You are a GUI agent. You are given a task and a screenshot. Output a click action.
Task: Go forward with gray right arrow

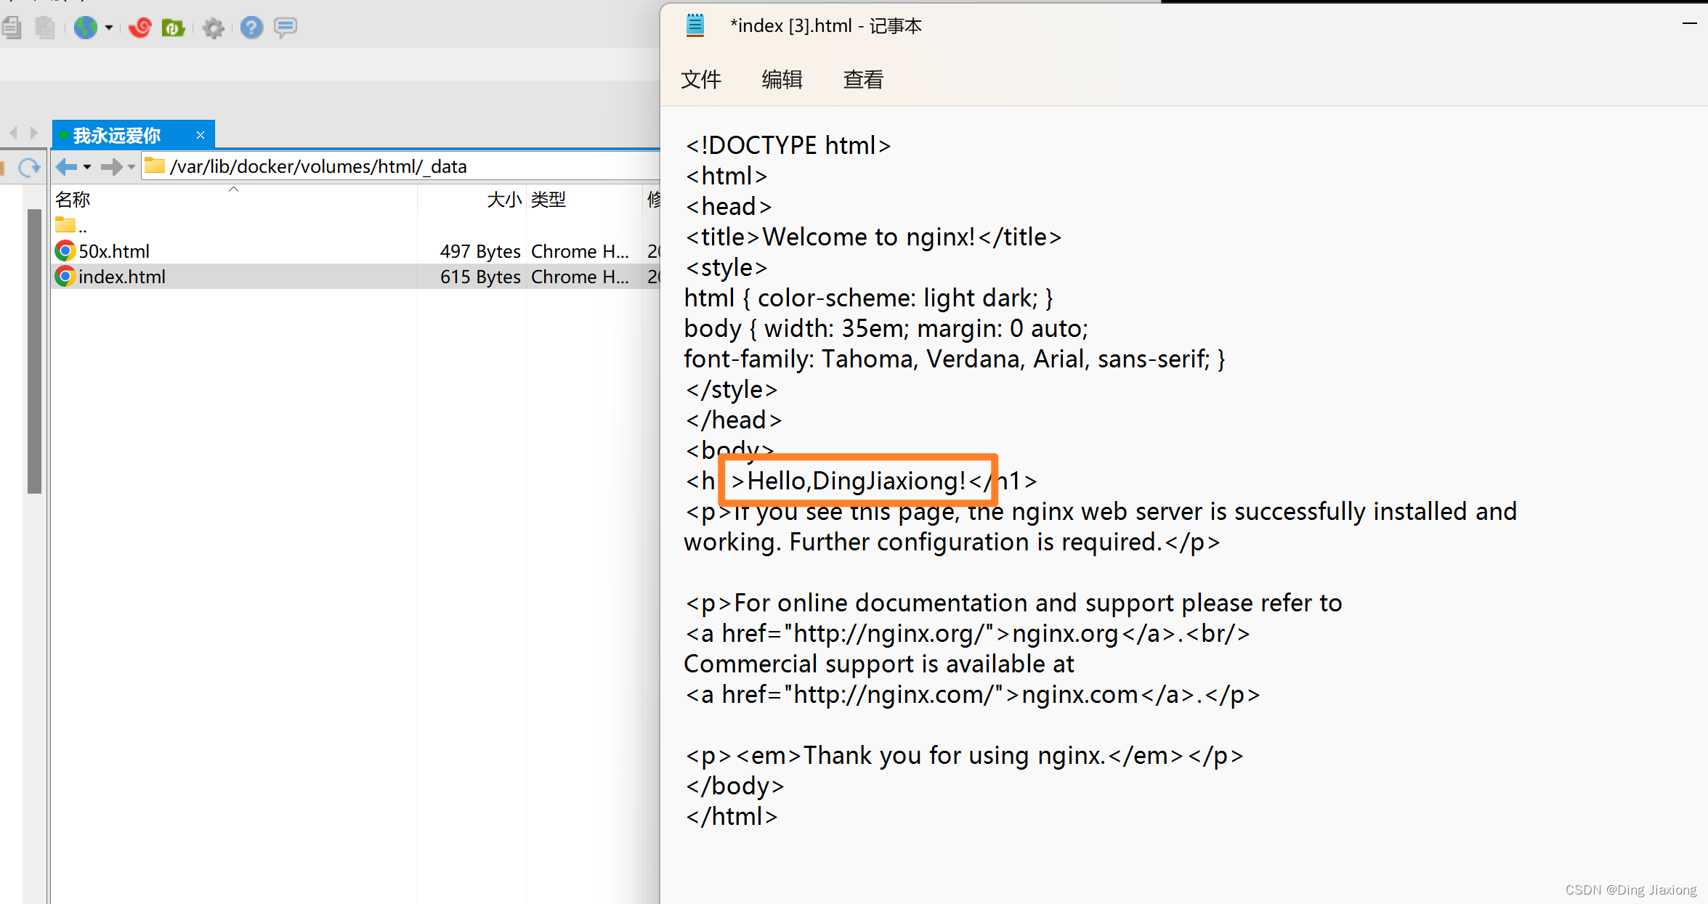click(111, 167)
